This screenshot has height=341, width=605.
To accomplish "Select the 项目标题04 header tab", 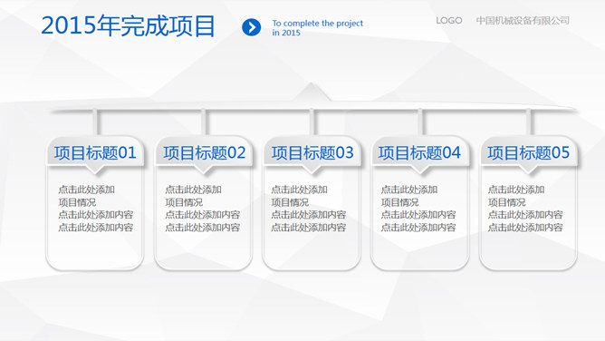I will pyautogui.click(x=420, y=153).
